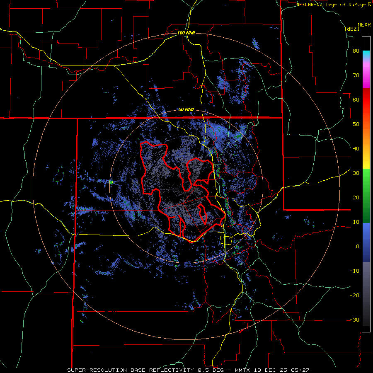The height and width of the screenshot is (373, 373).
Task: Select the 70 tick label on the scale
Action: tap(356, 75)
